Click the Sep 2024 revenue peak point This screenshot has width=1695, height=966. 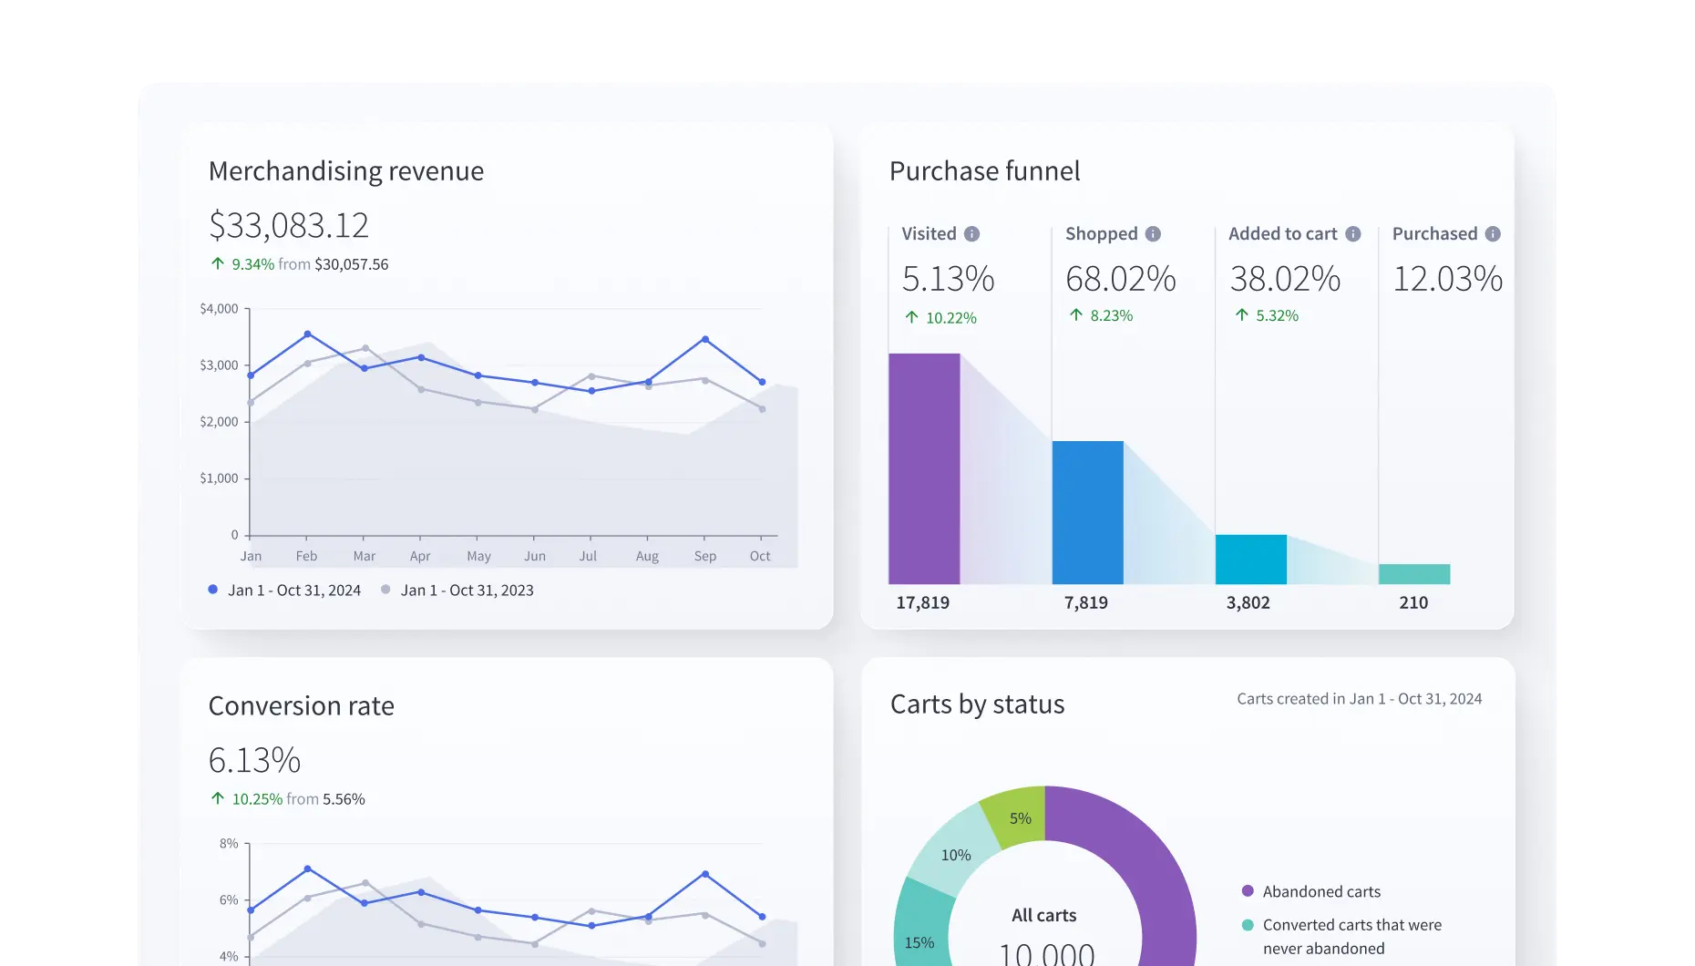[x=705, y=339]
